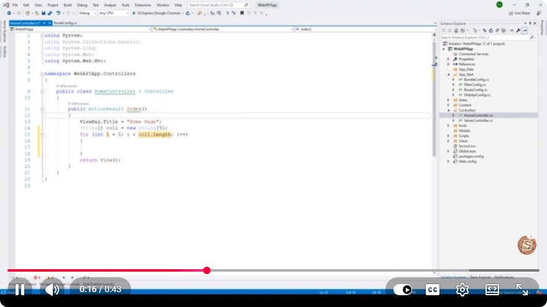The width and height of the screenshot is (547, 307).
Task: Open the Build menu
Action: (x=68, y=5)
